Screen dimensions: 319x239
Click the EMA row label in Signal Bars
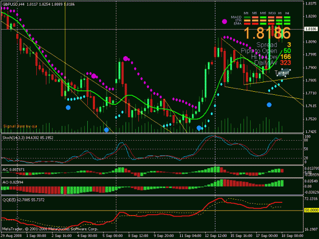click(x=237, y=23)
